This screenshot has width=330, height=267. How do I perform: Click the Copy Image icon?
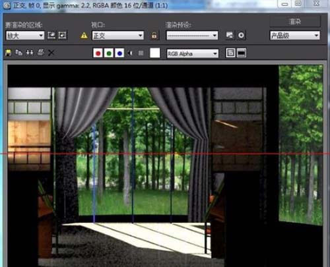click(18, 53)
